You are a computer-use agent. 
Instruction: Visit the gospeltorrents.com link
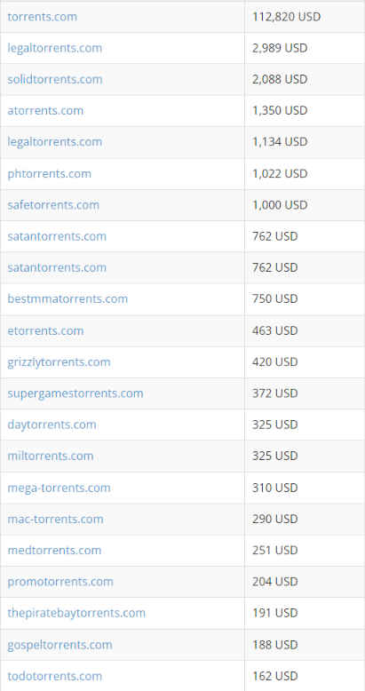coord(60,645)
